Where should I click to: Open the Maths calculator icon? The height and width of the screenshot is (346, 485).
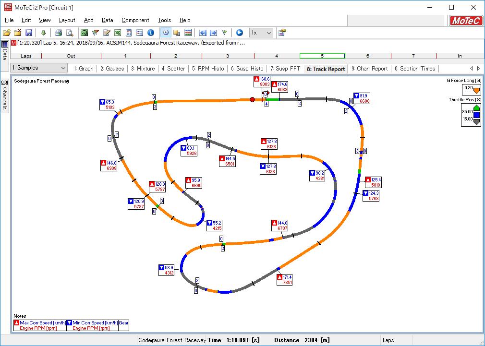click(129, 33)
